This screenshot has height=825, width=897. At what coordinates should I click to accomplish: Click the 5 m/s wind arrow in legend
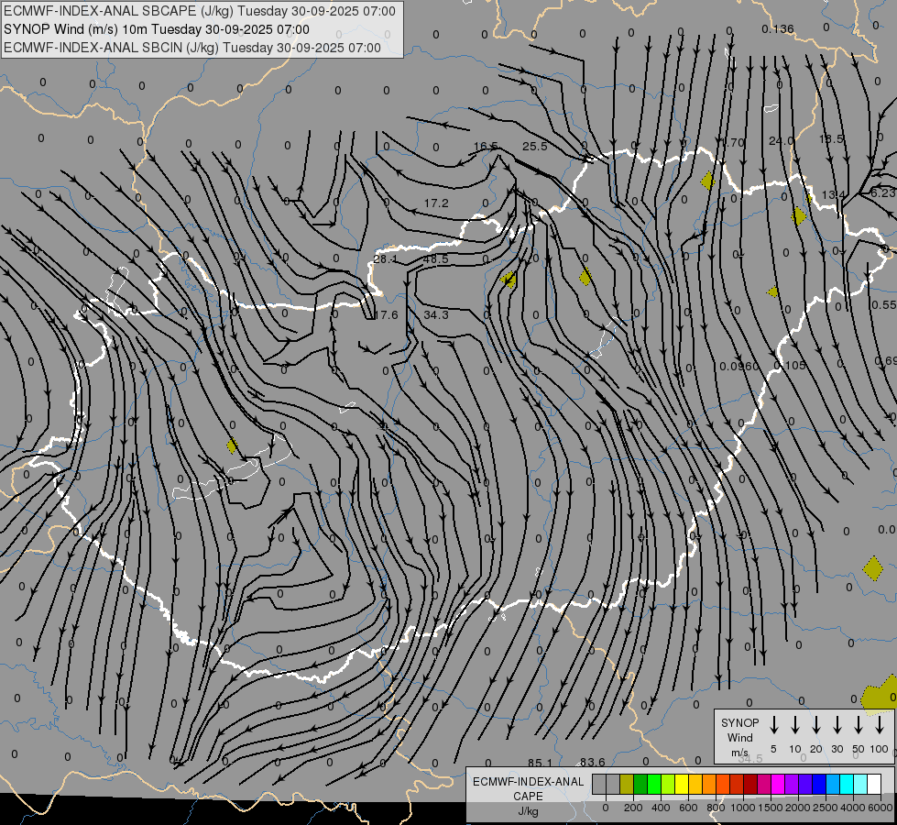774,725
